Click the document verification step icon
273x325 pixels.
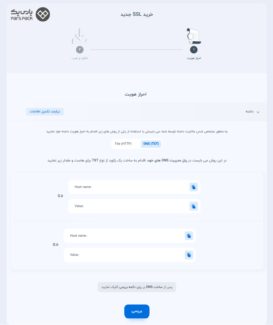(x=194, y=36)
